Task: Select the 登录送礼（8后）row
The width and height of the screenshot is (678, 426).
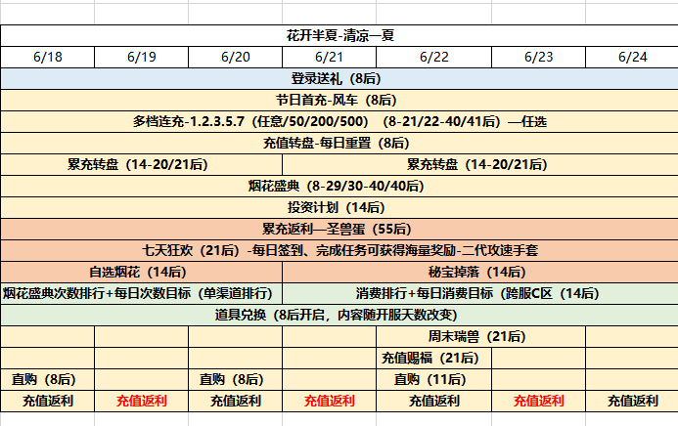Action: click(x=339, y=78)
